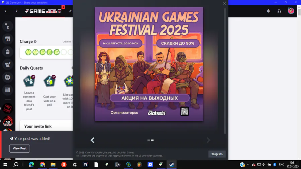
Task: Click the Steam popup vertical scrollbar
Action: tap(225, 71)
